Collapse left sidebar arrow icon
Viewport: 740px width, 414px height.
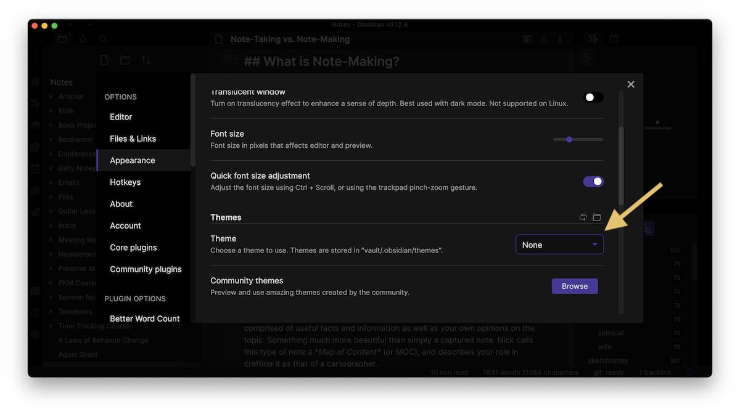pyautogui.click(x=35, y=55)
